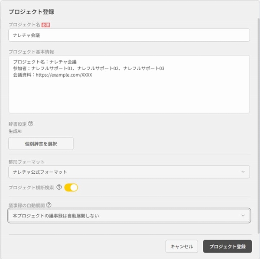Submit with the dark プロジェクト登録 button
Viewport: 260px width, 259px height.
[227, 246]
